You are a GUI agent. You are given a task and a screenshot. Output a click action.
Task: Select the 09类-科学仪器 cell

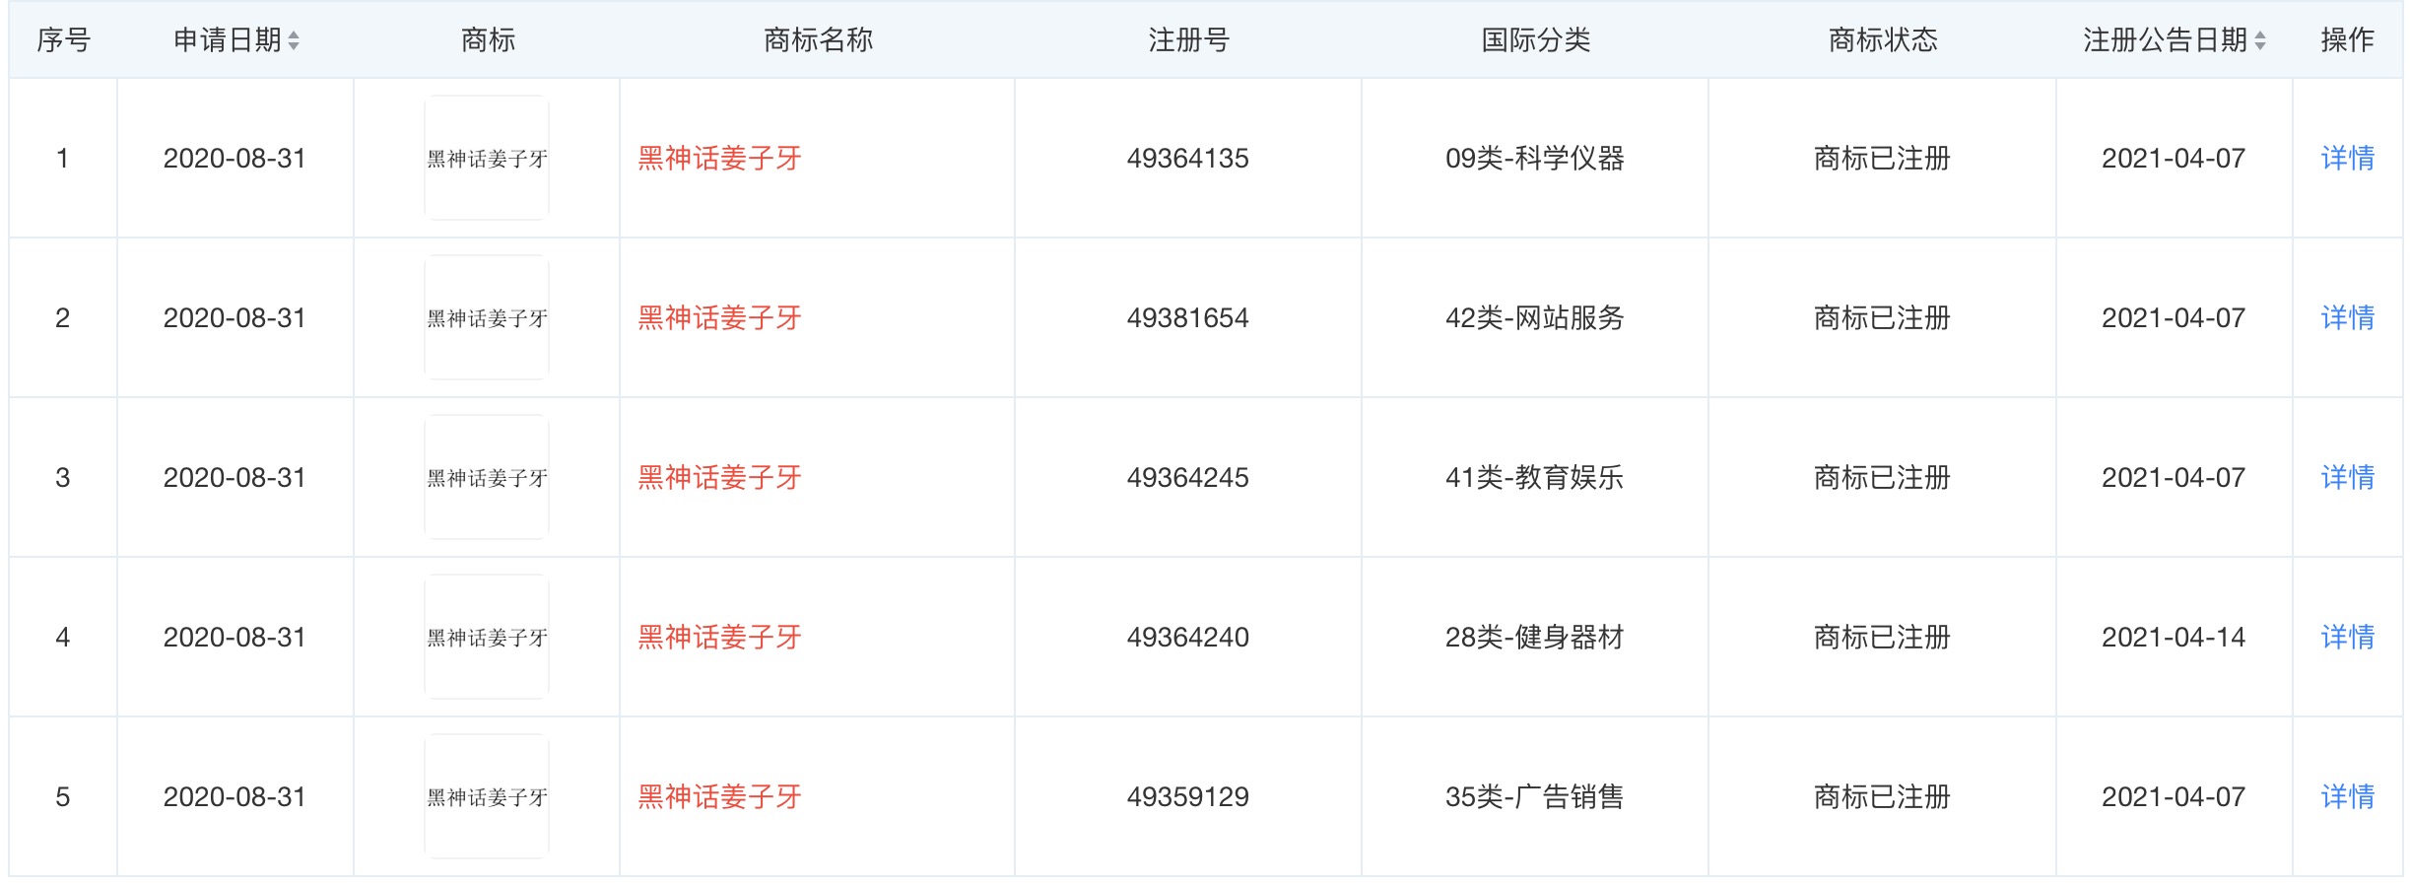click(x=1535, y=158)
